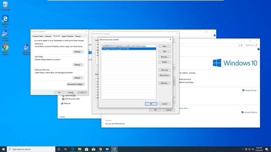Open the notification center icon

click(267, 149)
